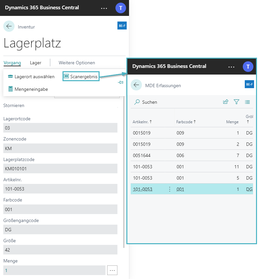Open the account avatar in right window
The height and width of the screenshot is (279, 259).
[x=248, y=67]
